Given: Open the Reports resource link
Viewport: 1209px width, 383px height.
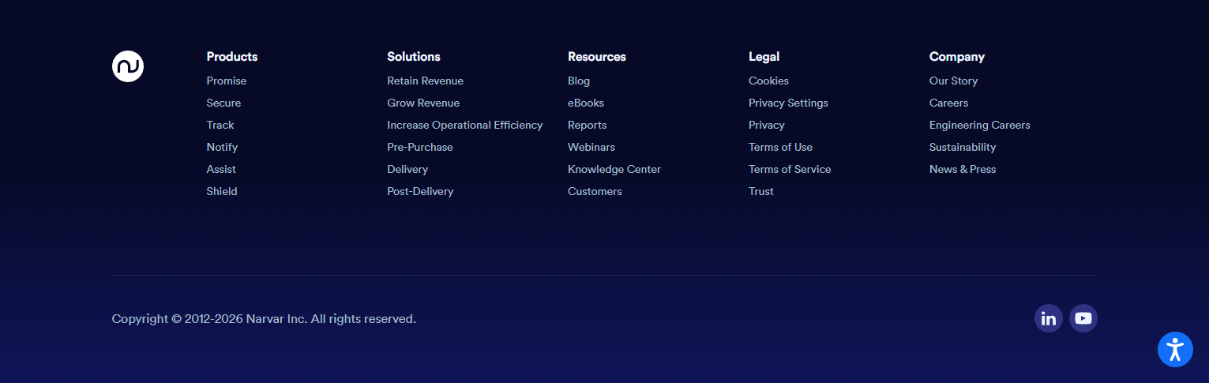Looking at the screenshot, I should pos(588,125).
